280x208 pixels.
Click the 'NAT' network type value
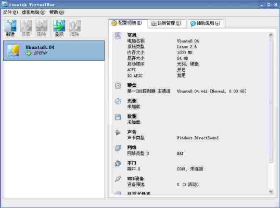pos(180,153)
